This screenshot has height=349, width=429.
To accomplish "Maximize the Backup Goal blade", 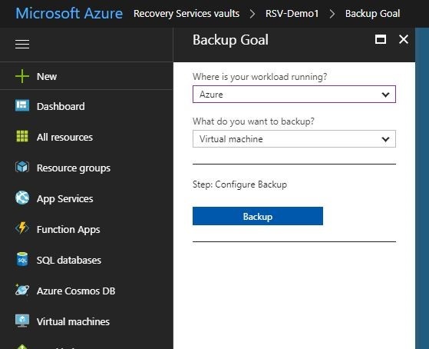I will [x=381, y=39].
